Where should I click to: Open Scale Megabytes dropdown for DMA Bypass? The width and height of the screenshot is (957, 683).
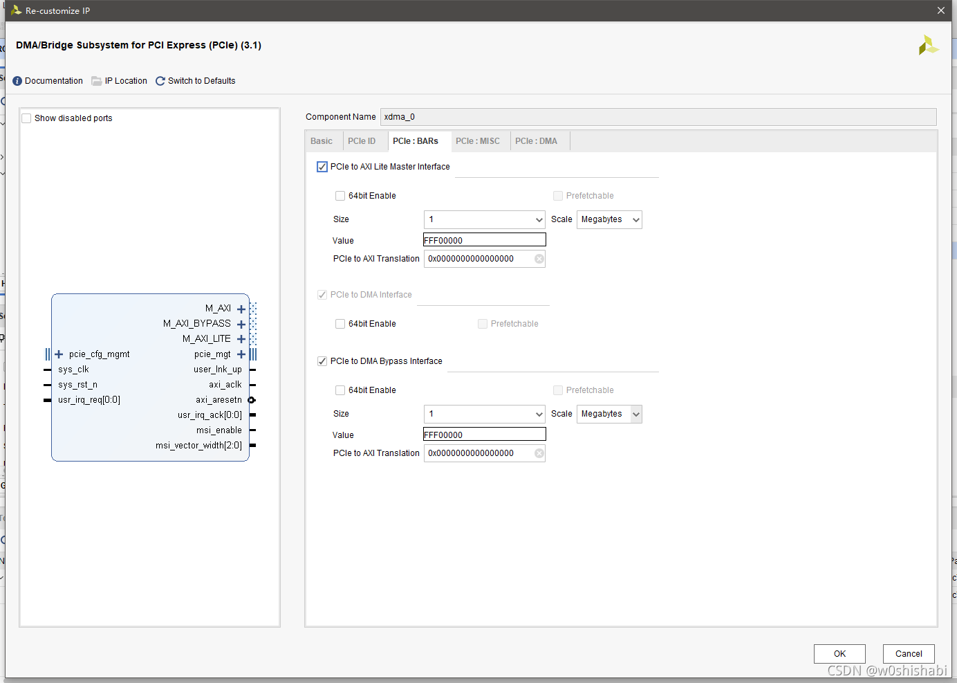(x=609, y=414)
